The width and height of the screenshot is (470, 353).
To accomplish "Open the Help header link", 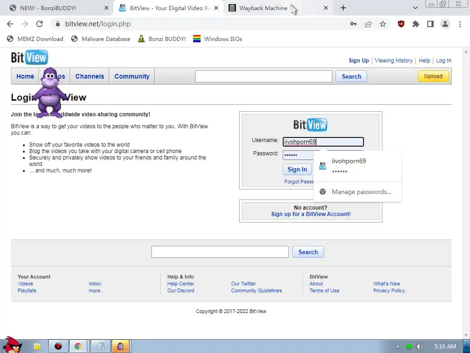I will point(425,60).
